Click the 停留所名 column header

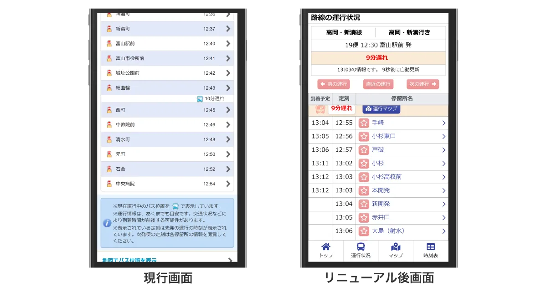402,98
